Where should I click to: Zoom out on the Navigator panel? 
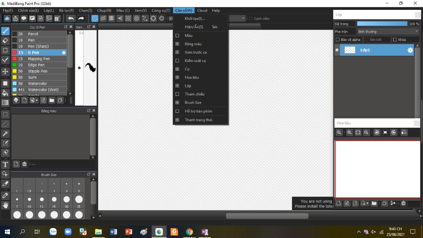366,132
